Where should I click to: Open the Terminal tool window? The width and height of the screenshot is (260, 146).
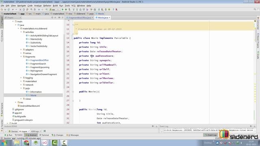point(44,135)
